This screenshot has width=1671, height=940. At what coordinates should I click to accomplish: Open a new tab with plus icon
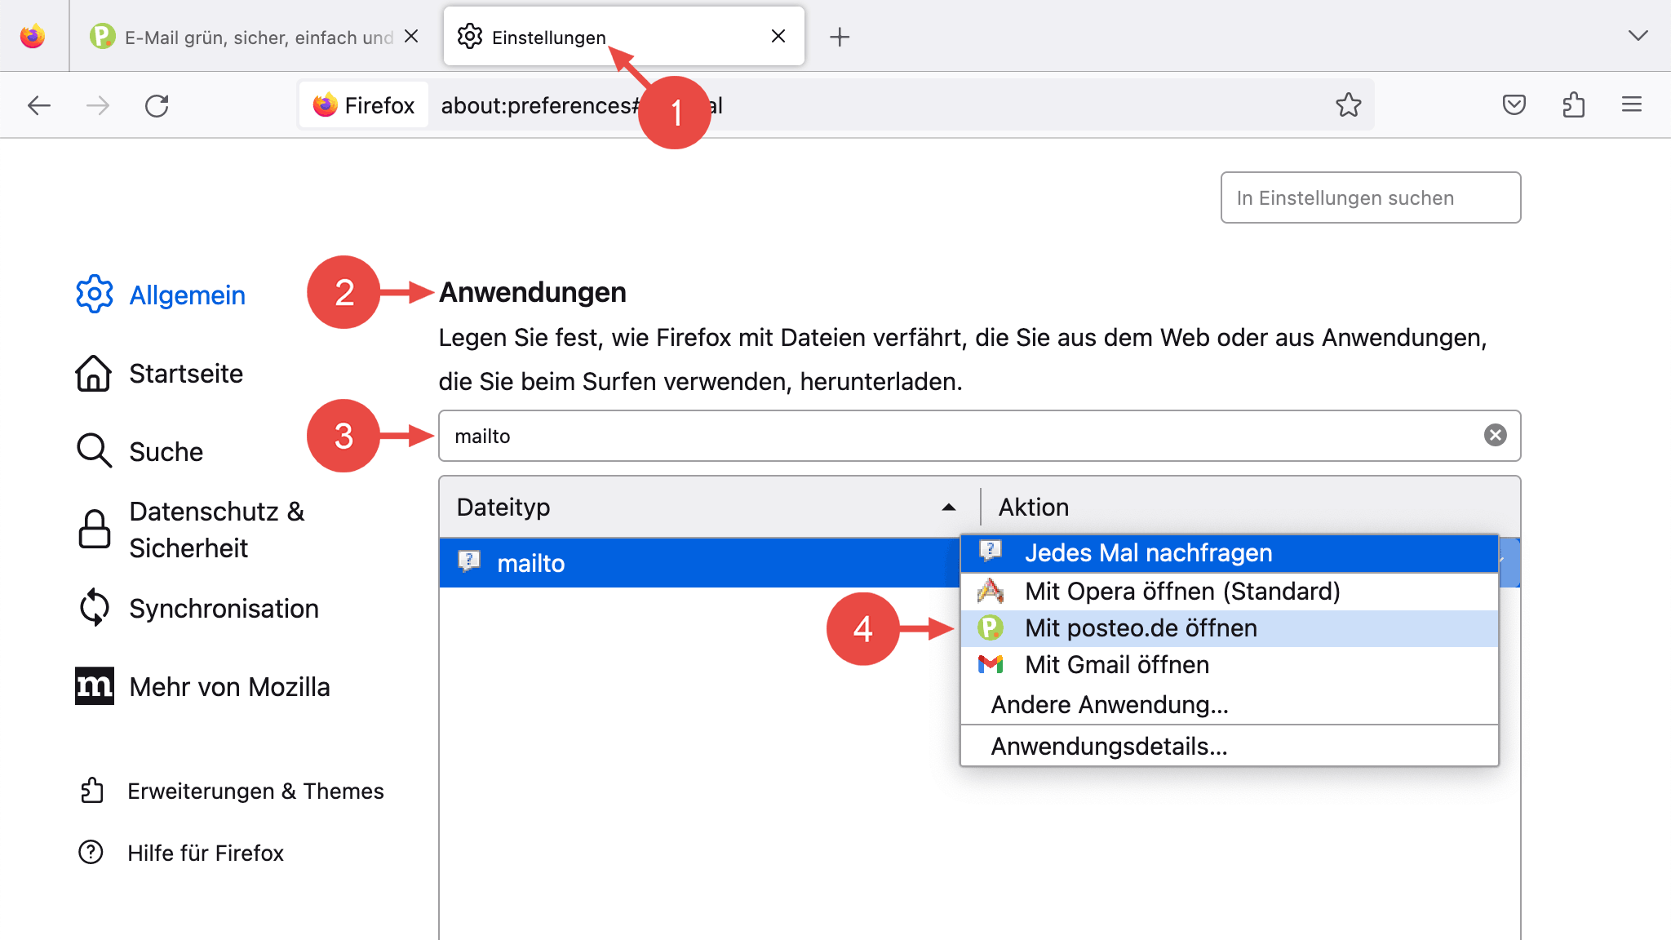point(840,38)
